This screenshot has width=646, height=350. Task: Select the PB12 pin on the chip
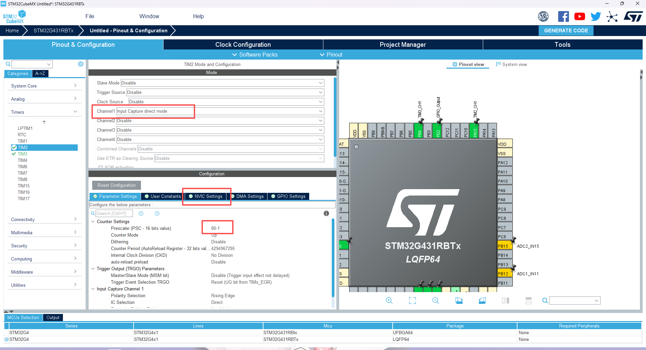click(505, 274)
